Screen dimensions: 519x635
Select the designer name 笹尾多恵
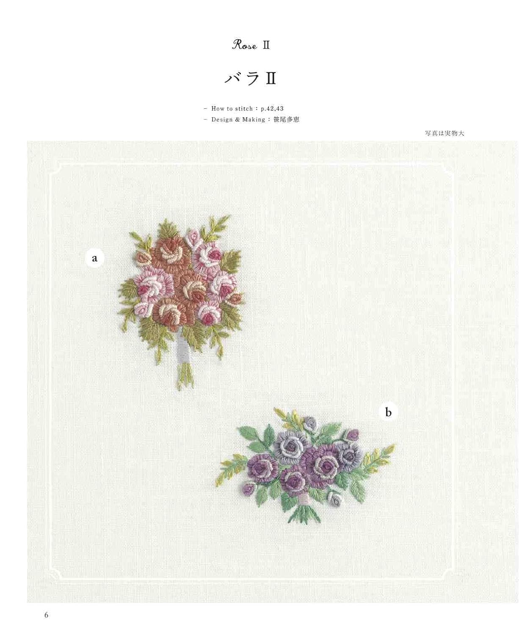tap(287, 120)
